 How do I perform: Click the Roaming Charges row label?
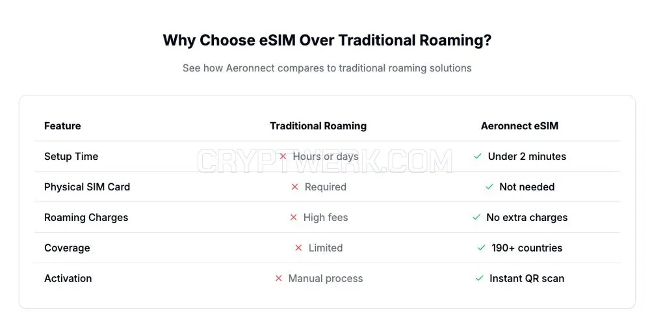86,217
